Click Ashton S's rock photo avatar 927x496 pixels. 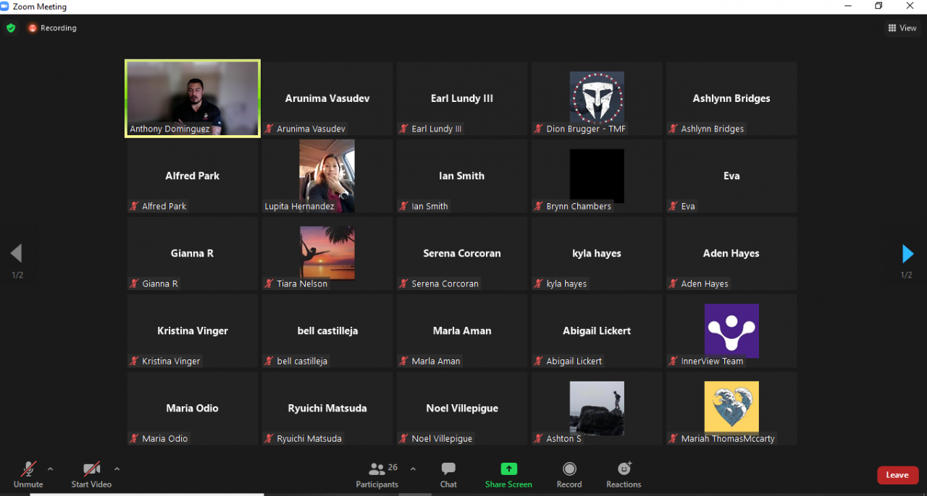pos(597,407)
